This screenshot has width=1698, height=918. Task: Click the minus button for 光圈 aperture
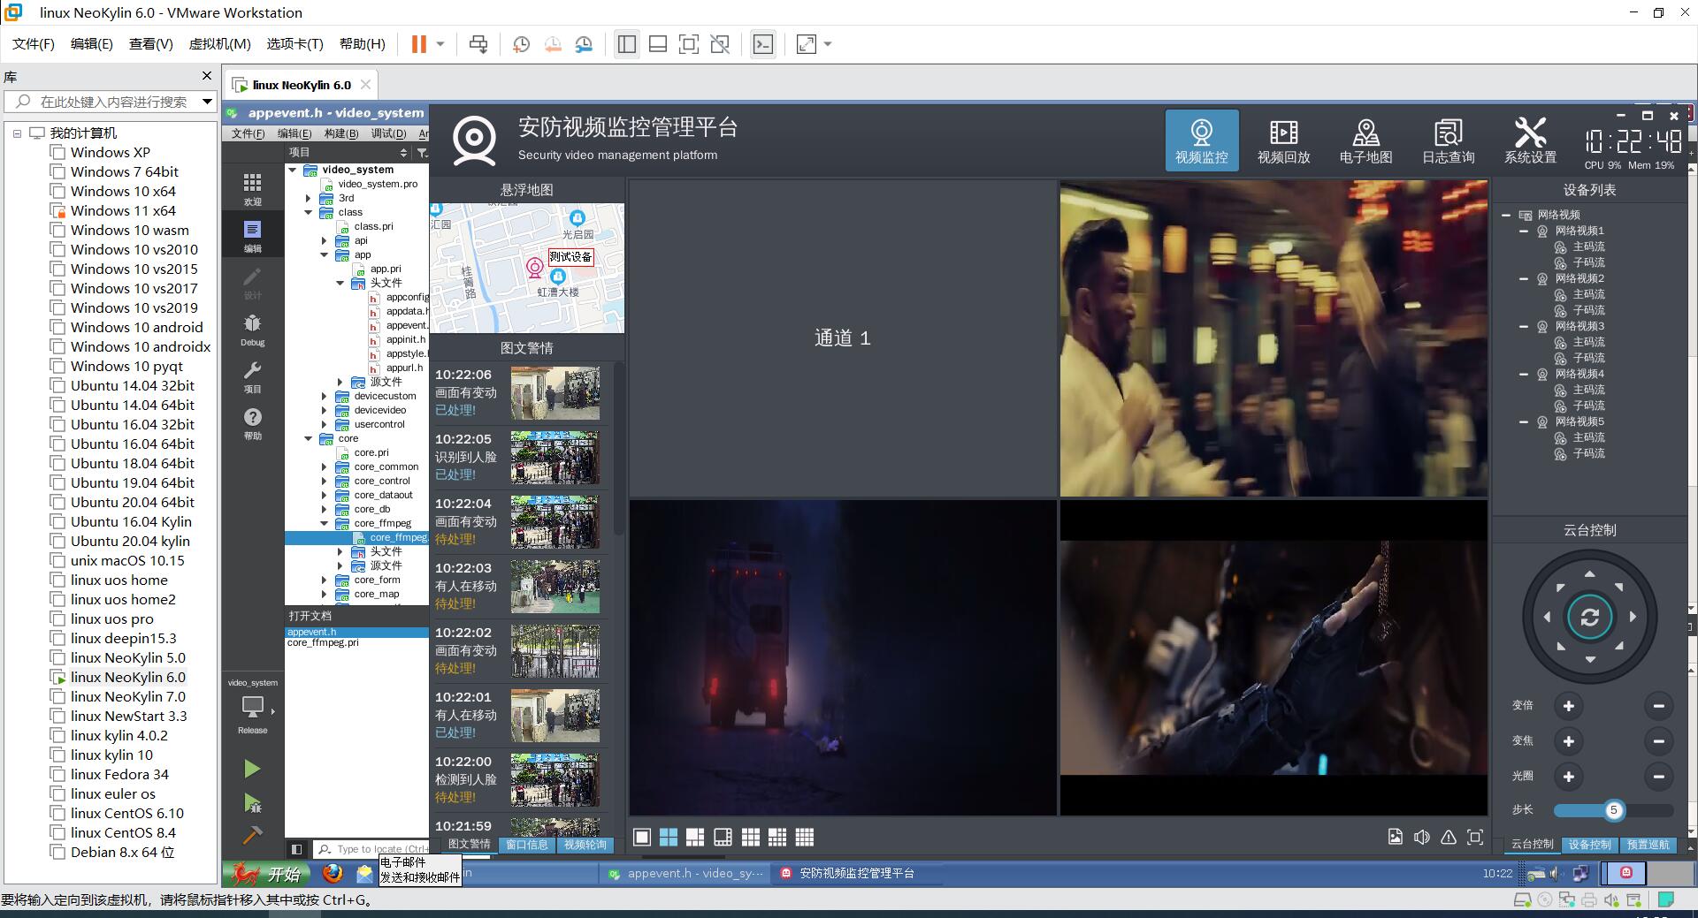(x=1658, y=777)
